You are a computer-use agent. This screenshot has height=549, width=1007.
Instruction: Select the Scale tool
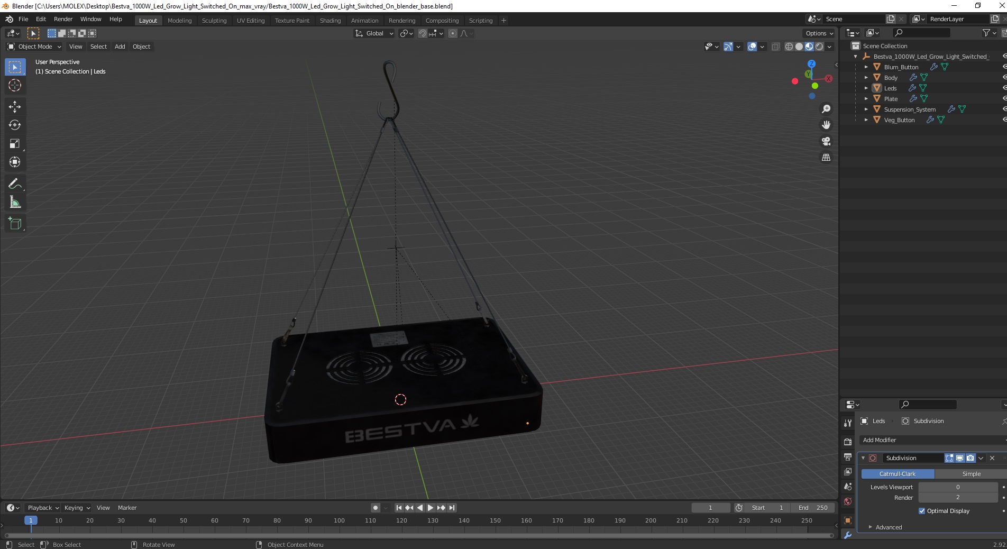(x=15, y=144)
